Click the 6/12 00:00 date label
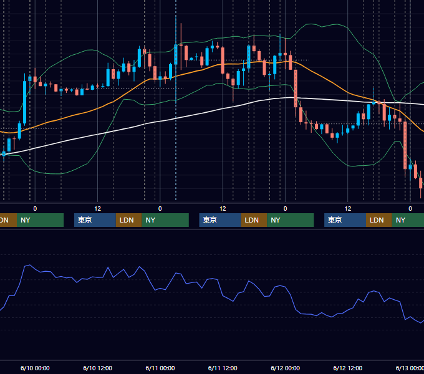This screenshot has width=424, height=374. coord(286,368)
